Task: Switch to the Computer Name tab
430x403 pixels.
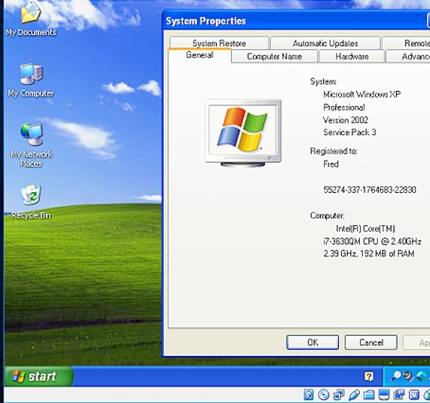Action: click(275, 56)
